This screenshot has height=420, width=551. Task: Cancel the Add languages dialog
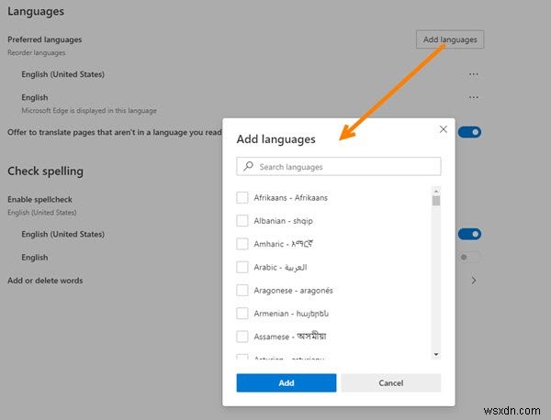390,382
